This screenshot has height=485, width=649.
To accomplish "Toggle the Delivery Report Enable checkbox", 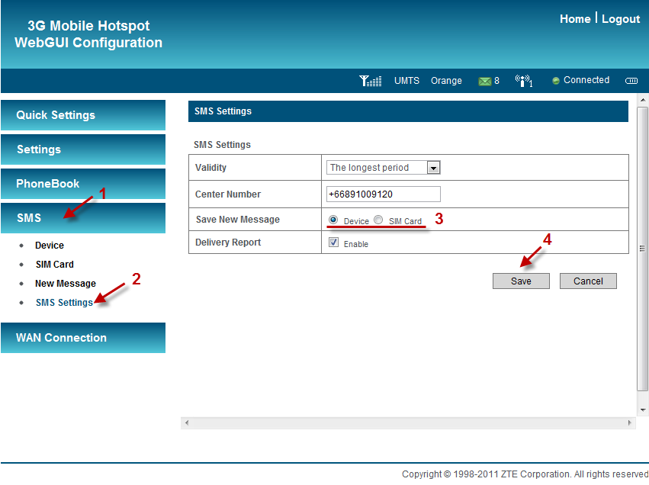I will coord(334,242).
